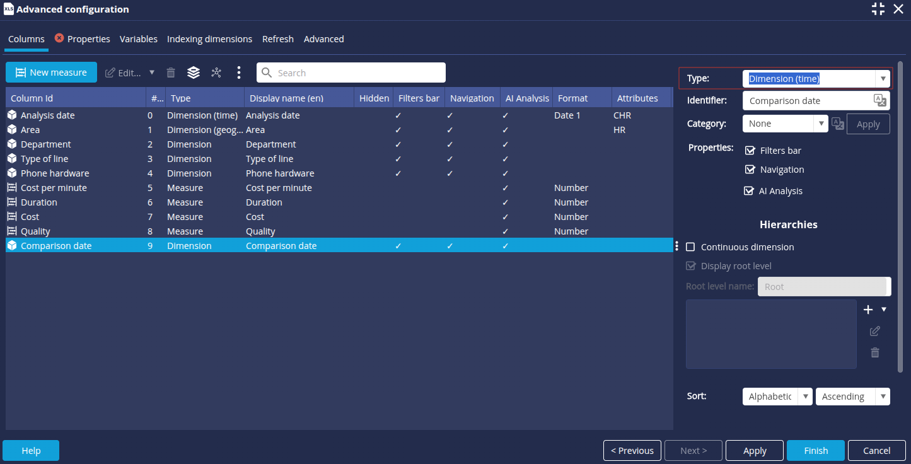Switch to the Indexing dimensions tab
This screenshot has width=911, height=464.
point(209,39)
